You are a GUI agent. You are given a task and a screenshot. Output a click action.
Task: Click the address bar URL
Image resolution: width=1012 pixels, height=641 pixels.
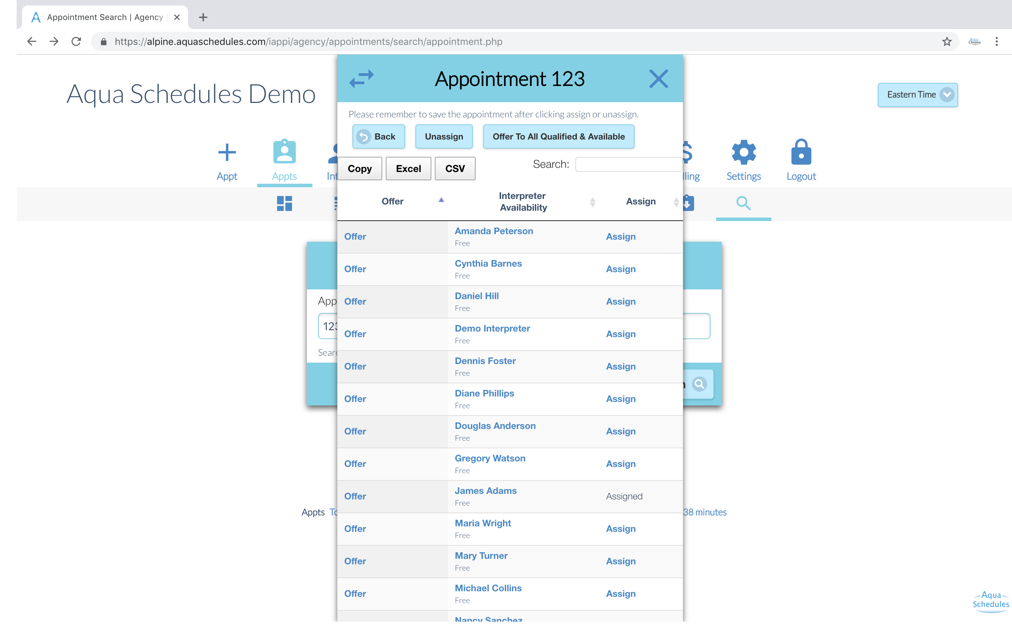pyautogui.click(x=309, y=41)
